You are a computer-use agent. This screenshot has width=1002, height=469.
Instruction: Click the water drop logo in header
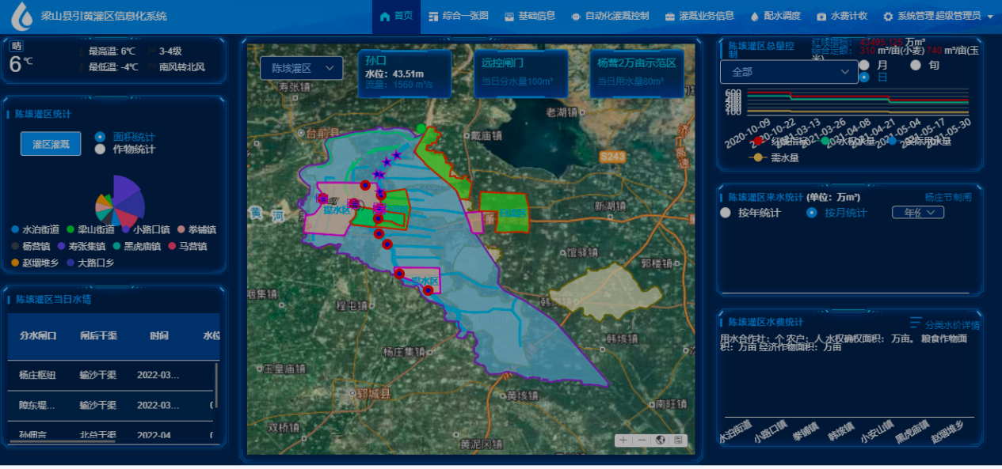pos(22,16)
